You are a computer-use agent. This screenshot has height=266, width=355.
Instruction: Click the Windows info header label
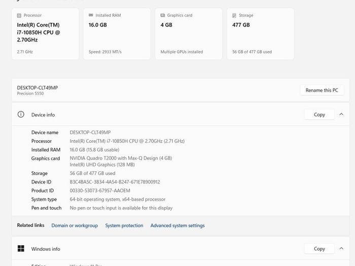(46, 249)
